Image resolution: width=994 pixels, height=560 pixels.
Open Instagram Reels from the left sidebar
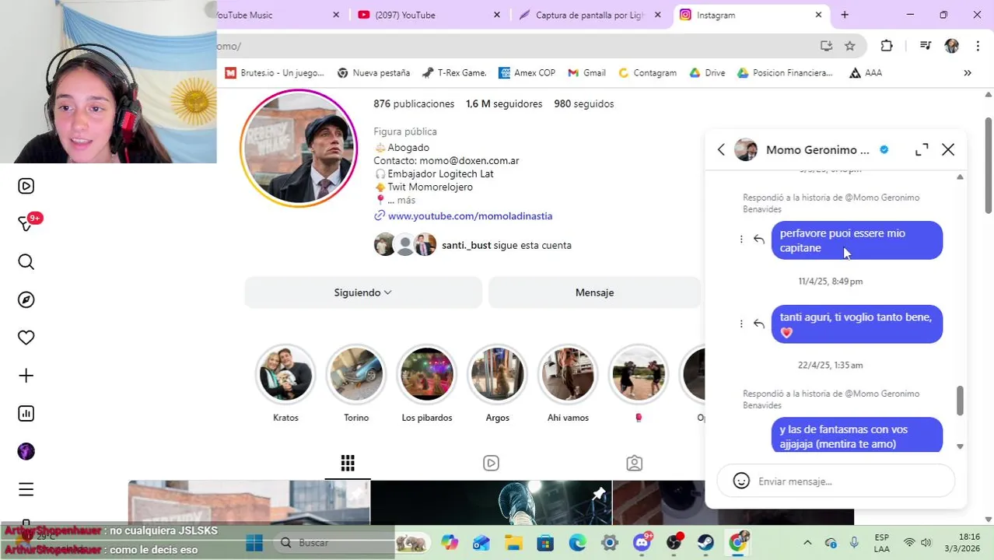[x=26, y=186]
